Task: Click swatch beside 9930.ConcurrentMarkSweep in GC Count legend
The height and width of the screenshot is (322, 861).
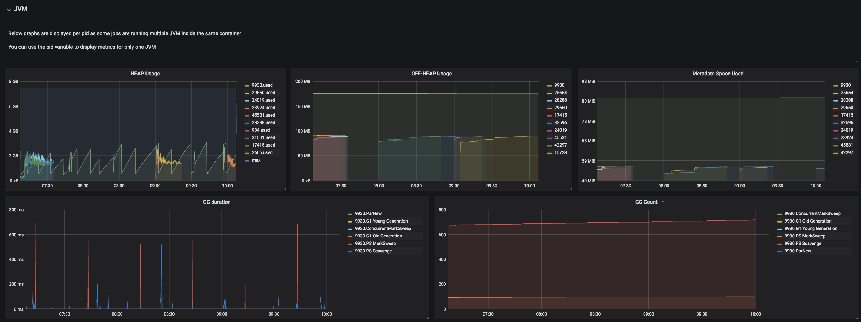Action: point(779,214)
